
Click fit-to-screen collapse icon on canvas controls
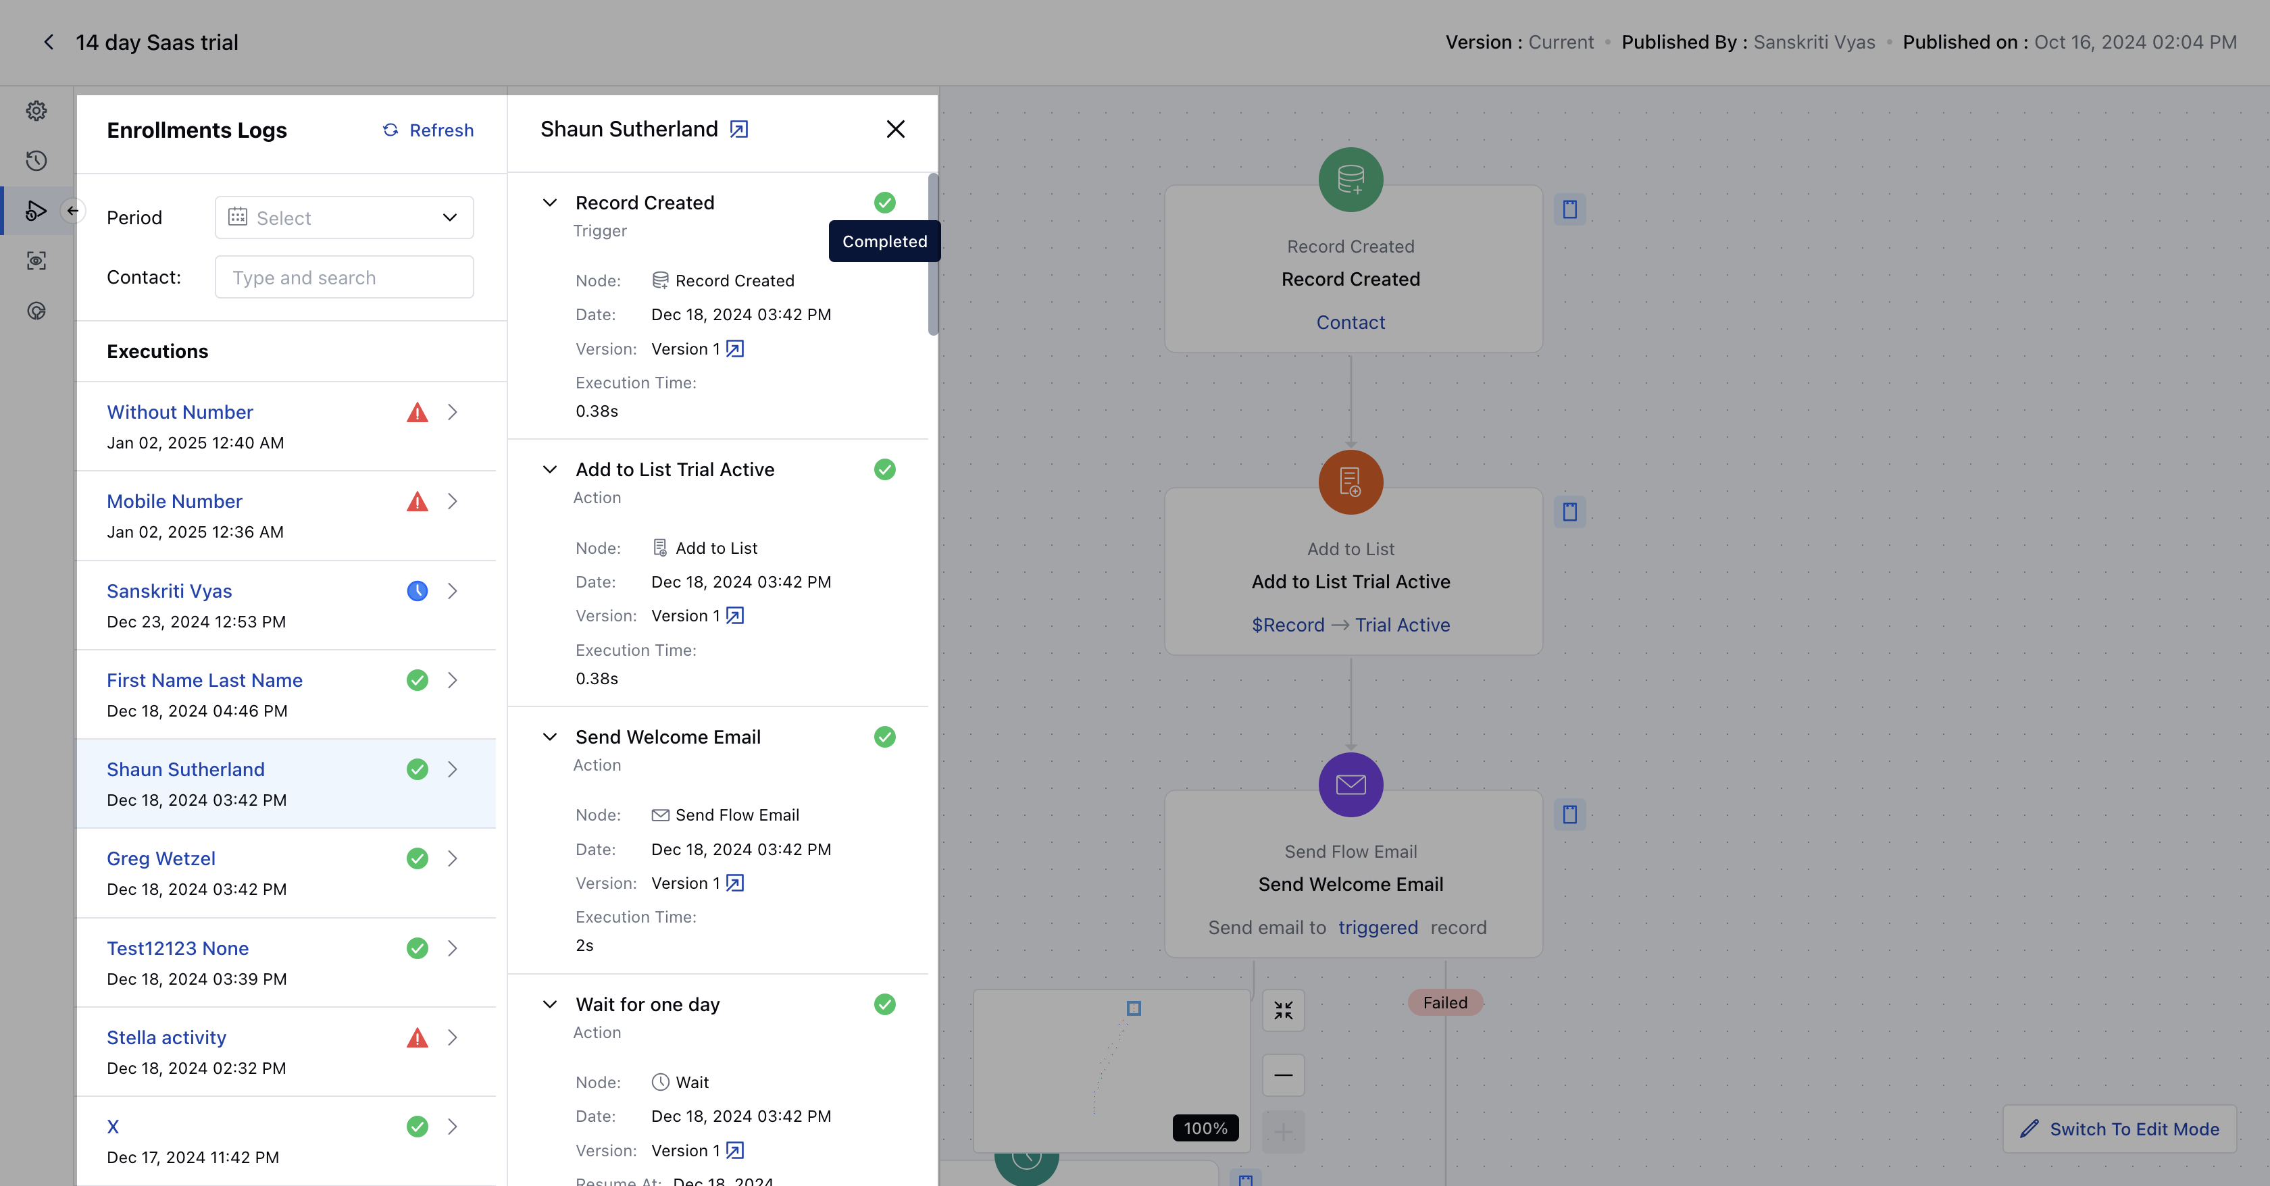click(1283, 1010)
